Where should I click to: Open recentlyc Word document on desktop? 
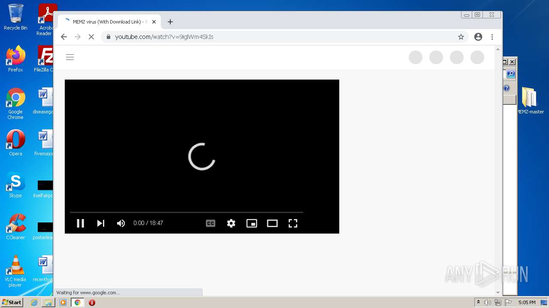tap(43, 269)
